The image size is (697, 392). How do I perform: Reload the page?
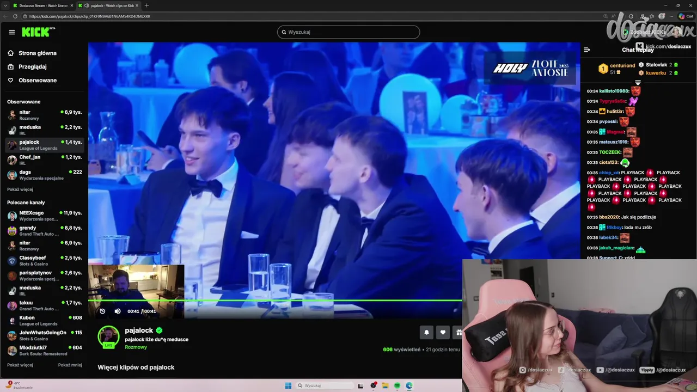[15, 16]
